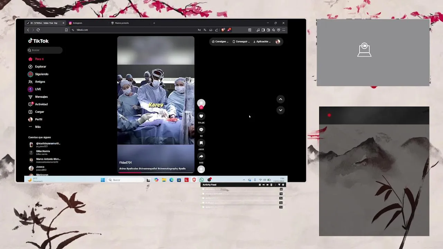Screen dimensions: 443x249
Task: Open Brave Rewards triangle icon
Action: point(229,30)
